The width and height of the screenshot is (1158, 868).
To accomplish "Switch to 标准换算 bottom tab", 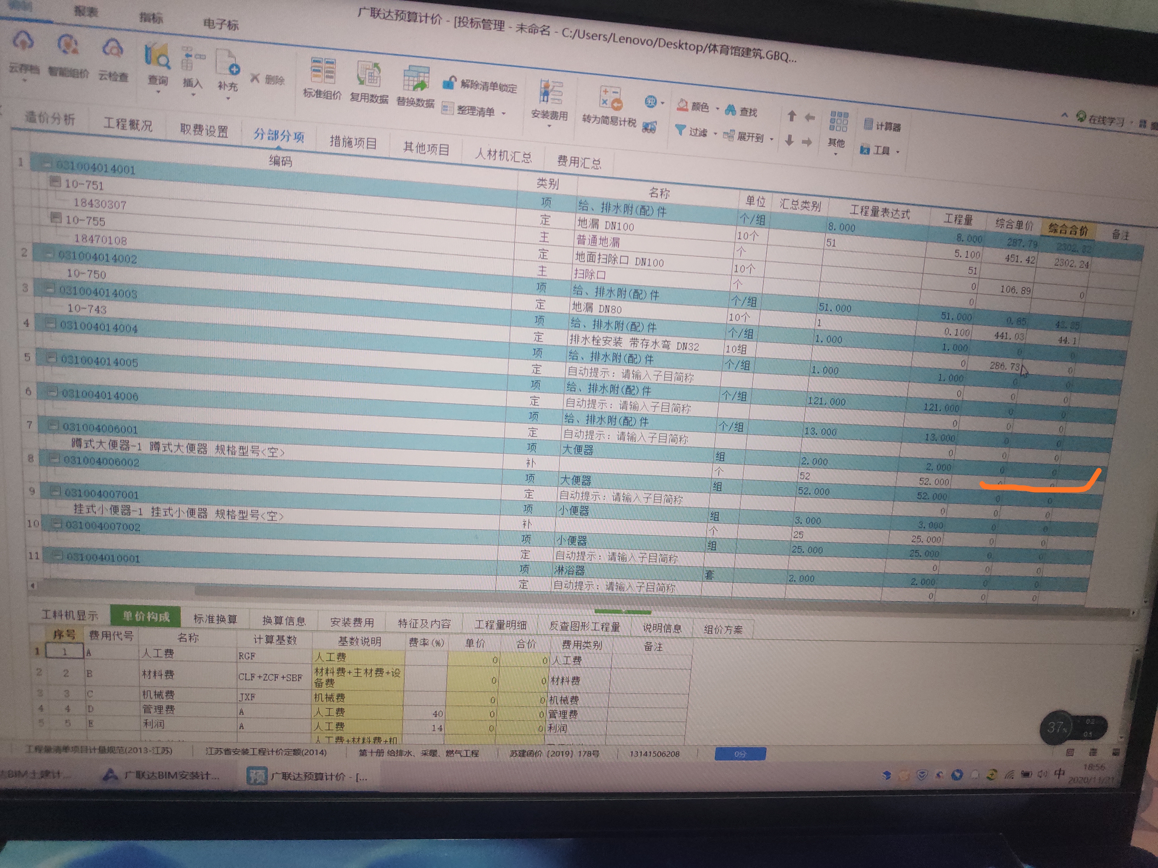I will (x=215, y=619).
